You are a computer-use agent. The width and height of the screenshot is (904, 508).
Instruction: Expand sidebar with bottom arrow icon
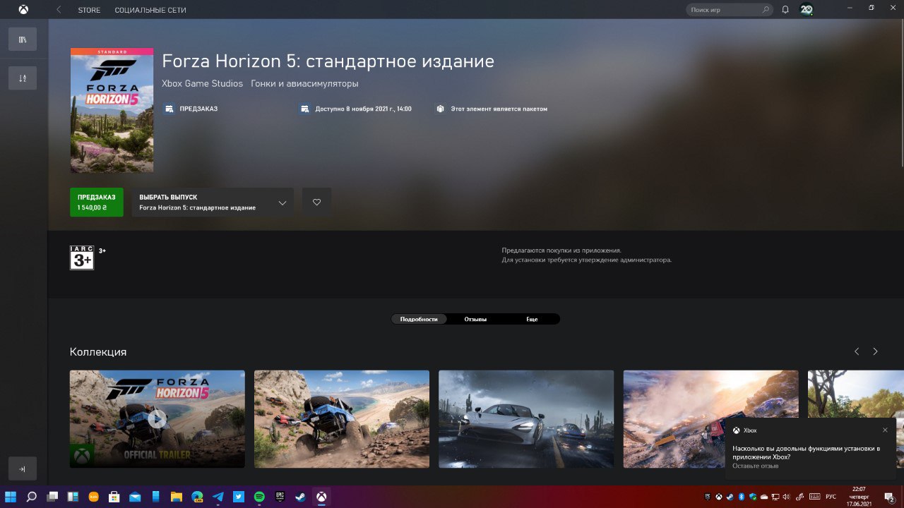click(x=23, y=468)
